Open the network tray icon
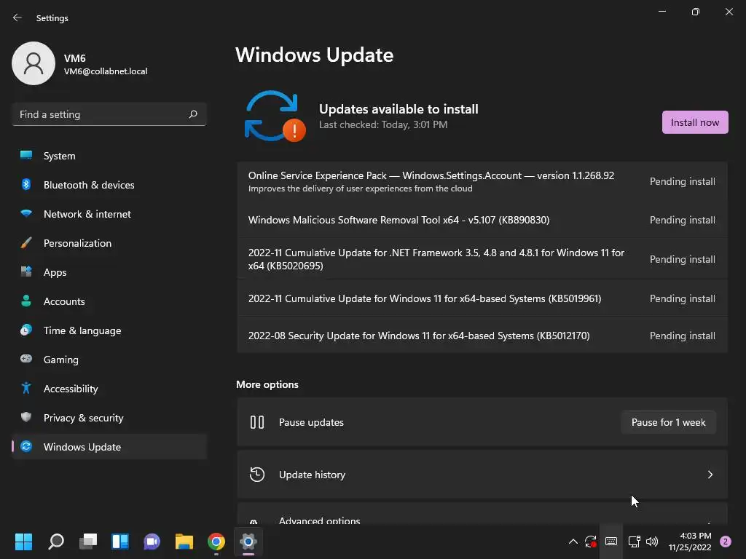Screen dimensions: 746x559 634,542
